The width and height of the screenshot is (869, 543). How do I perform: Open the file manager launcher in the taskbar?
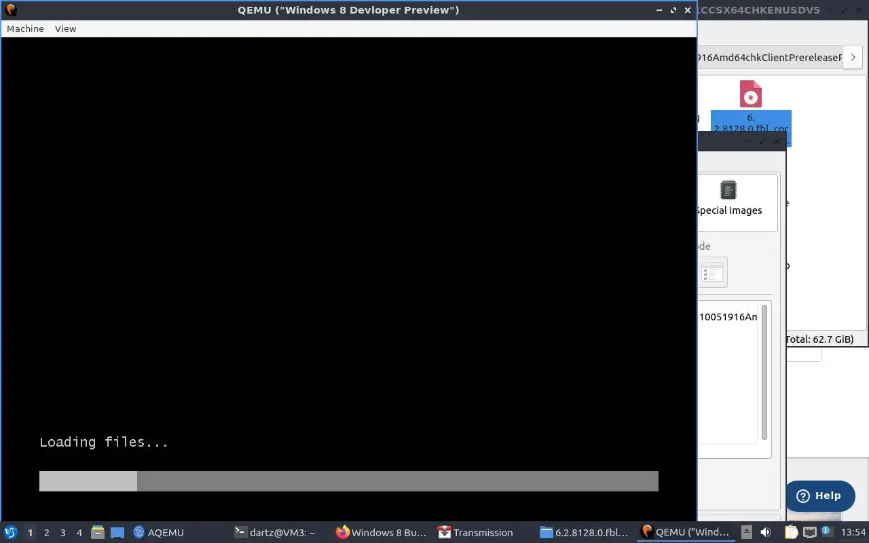click(98, 533)
